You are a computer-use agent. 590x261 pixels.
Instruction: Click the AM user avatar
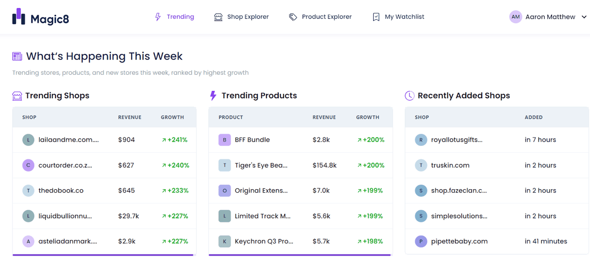pyautogui.click(x=515, y=17)
